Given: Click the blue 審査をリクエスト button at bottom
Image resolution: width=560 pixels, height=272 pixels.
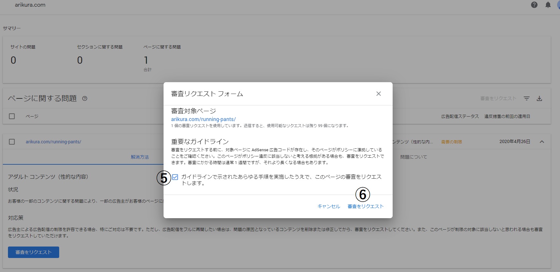Looking at the screenshot, I should click(33, 252).
